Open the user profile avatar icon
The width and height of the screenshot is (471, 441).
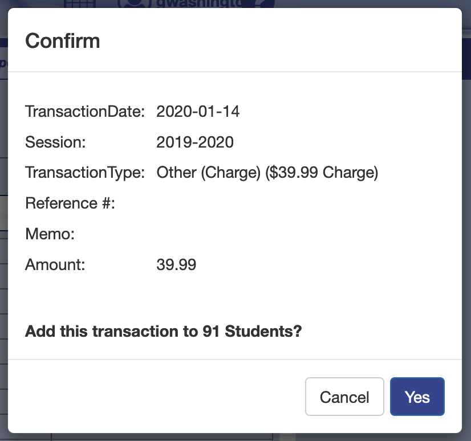coord(133,3)
